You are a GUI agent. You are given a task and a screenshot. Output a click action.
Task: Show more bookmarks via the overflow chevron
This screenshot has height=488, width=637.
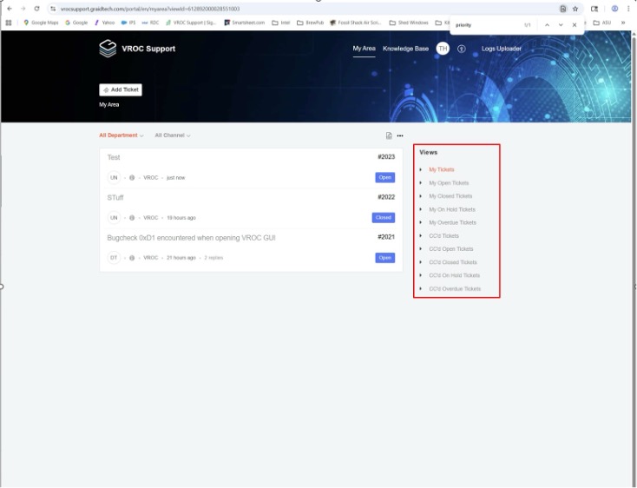click(x=622, y=23)
